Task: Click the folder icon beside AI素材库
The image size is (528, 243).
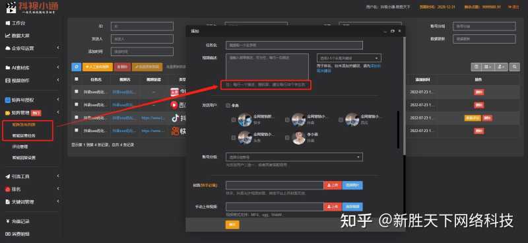Action: pyautogui.click(x=8, y=68)
